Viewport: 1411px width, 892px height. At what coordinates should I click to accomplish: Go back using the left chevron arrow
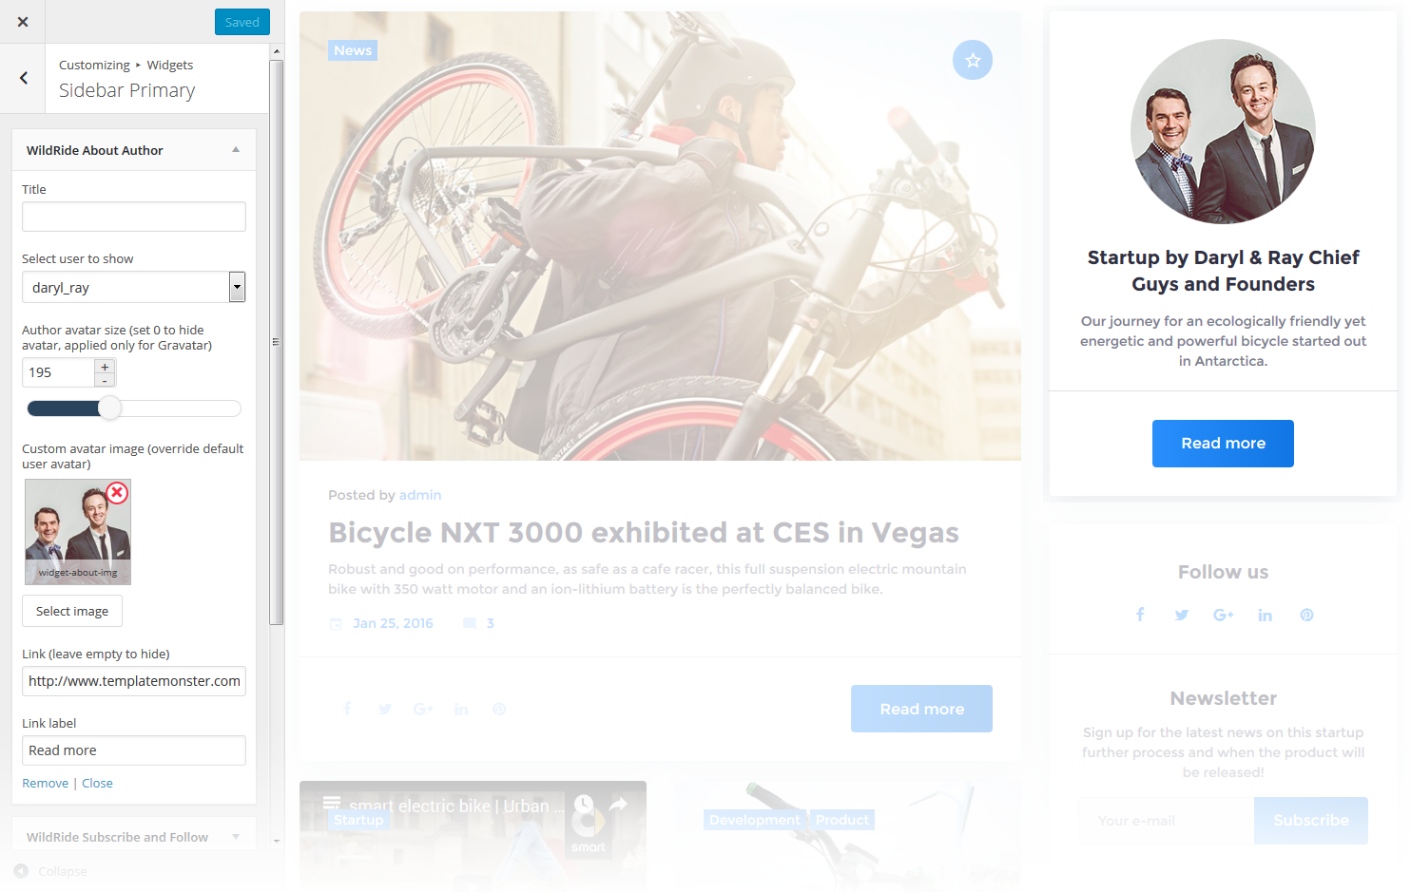[x=23, y=78]
